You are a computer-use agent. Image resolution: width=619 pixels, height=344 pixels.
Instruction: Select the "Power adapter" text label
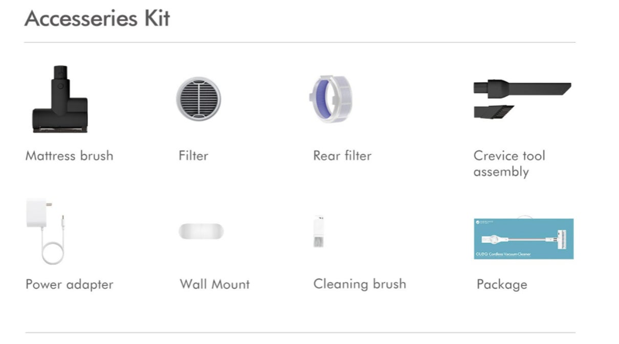69,284
